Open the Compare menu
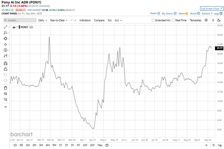Viewport: 224px width, 149px height. [x=99, y=20]
